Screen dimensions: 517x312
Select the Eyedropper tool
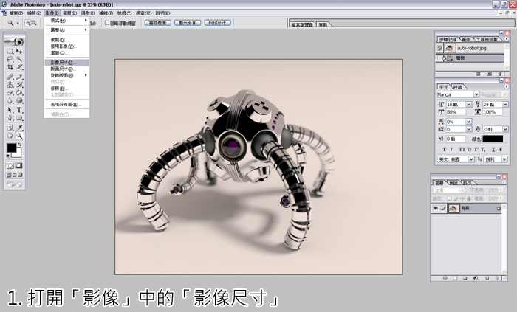click(x=19, y=128)
